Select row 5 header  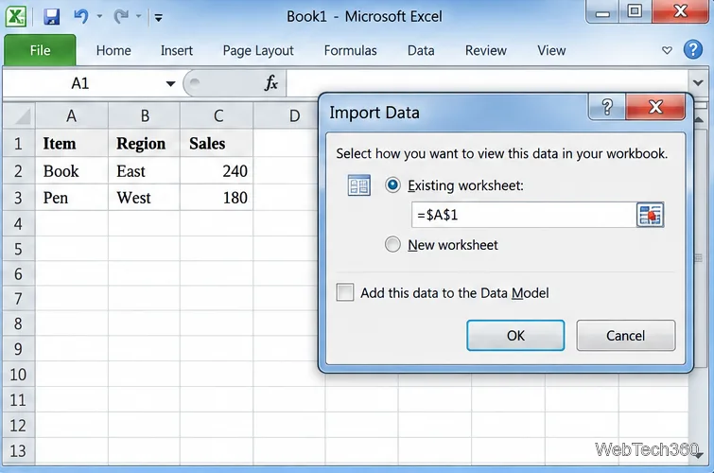18,249
